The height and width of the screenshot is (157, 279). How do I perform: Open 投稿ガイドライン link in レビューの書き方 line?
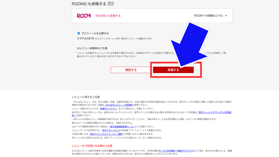click(108, 109)
